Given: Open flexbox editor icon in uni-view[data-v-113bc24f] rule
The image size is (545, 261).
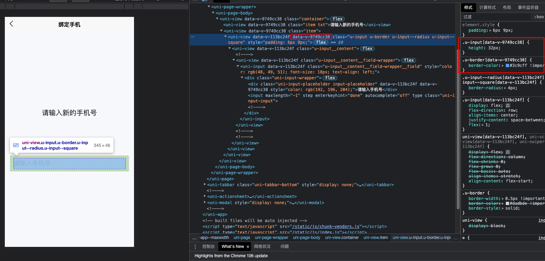Looking at the screenshot, I should click(x=508, y=152).
